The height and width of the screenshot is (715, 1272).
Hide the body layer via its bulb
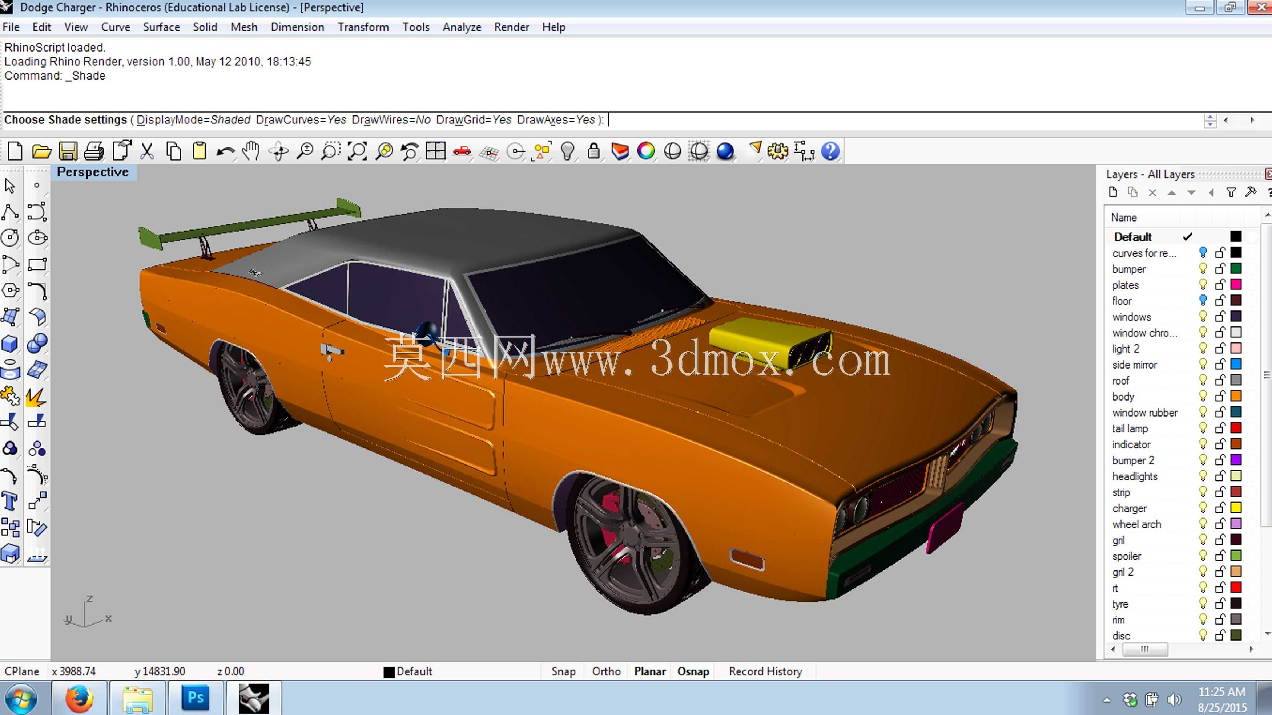pos(1203,396)
